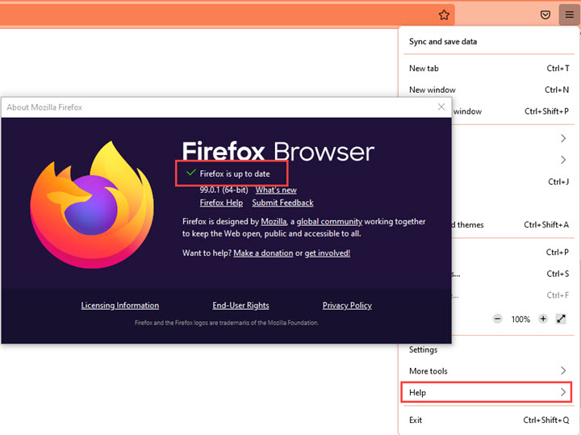This screenshot has width=581, height=435.
Task: Expand the submenu chevron above Ctrl+J
Action: (563, 160)
